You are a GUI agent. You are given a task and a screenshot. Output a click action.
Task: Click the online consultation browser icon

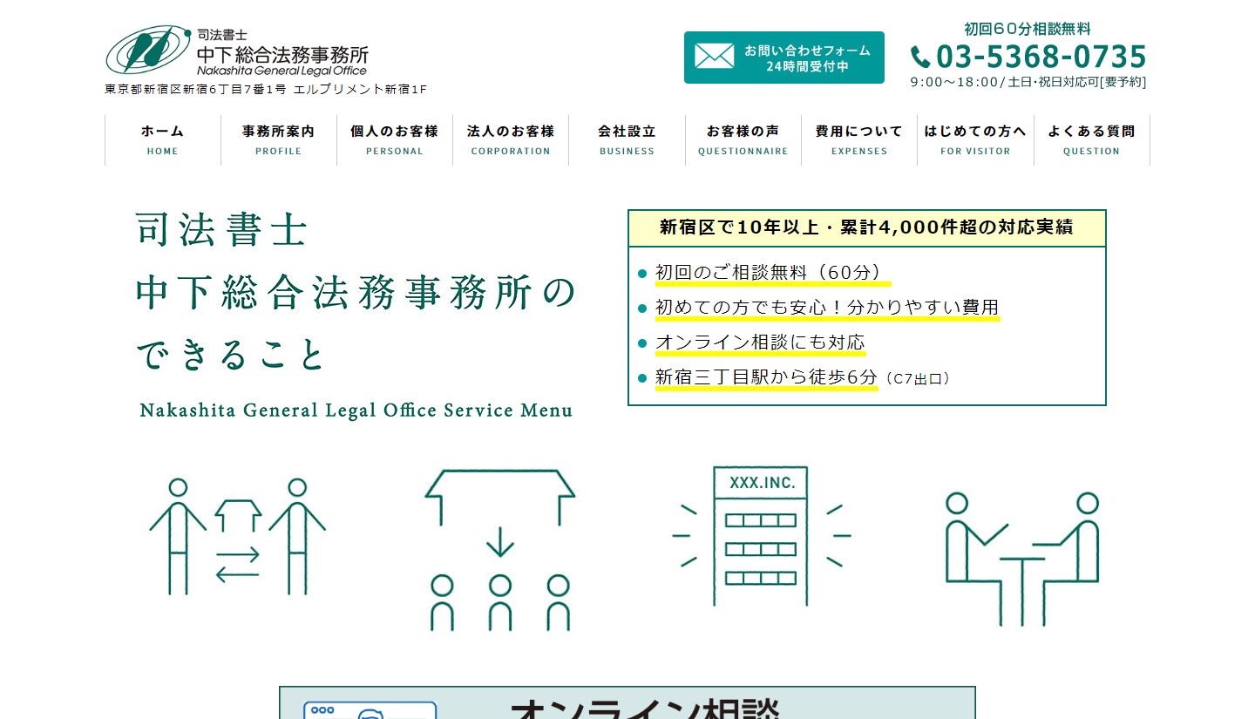click(x=370, y=709)
